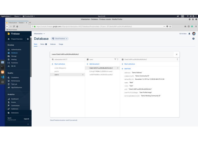
Task: Select Database in the sidebar
Action: click(x=15, y=53)
